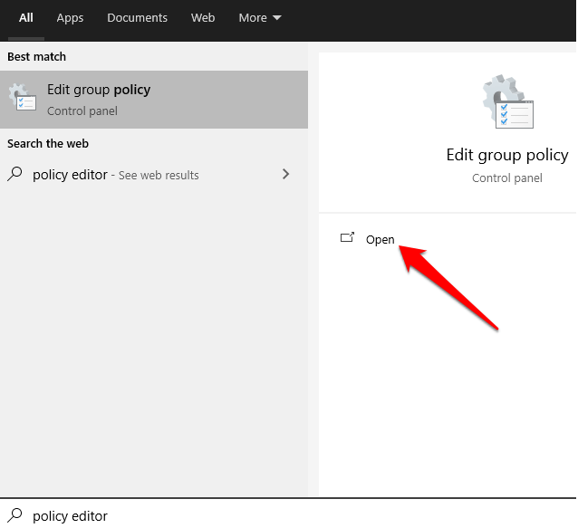578x528 pixels.
Task: Click the 'Search the web' section header
Action: [x=48, y=143]
